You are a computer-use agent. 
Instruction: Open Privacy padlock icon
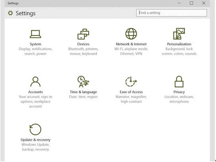click(x=179, y=81)
